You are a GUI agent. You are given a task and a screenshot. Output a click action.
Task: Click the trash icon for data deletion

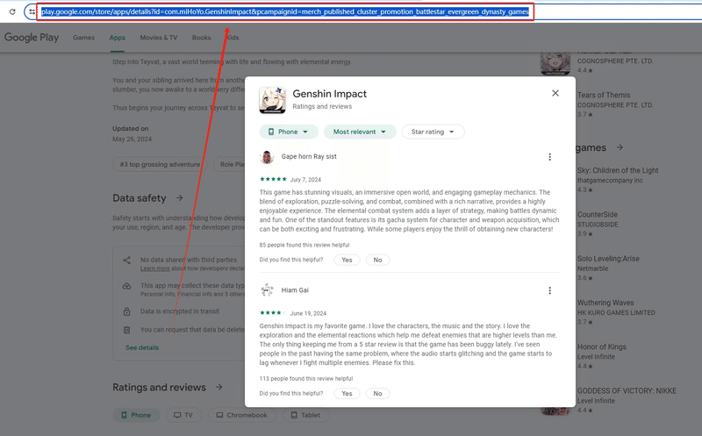(126, 330)
